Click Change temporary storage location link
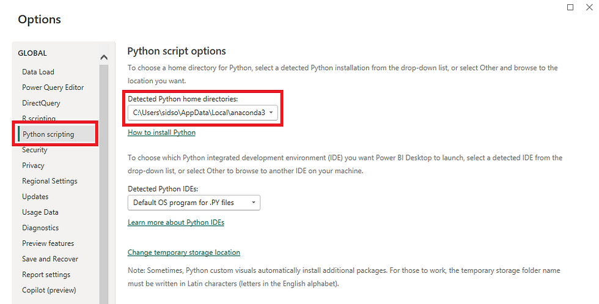599x304 pixels. tap(184, 253)
